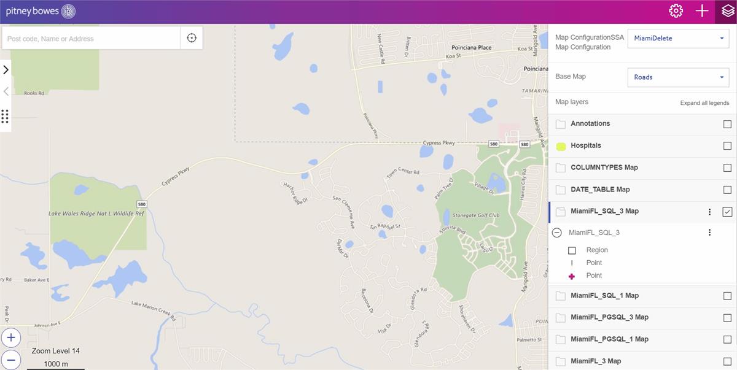
Task: Click Expand all legends link
Action: point(704,103)
